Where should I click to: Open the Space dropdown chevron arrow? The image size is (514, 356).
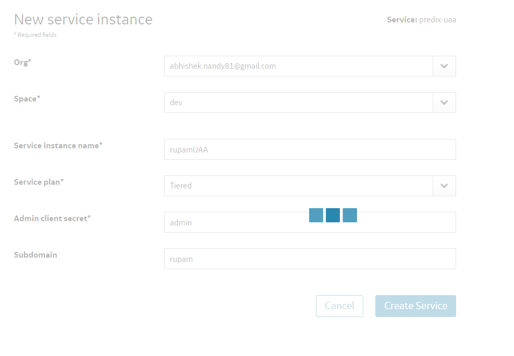444,103
